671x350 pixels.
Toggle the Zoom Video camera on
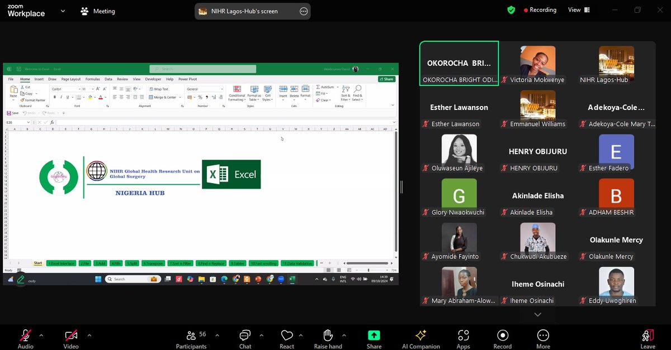[71, 338]
